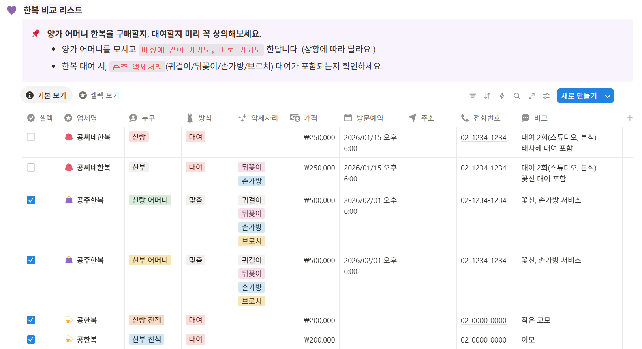Screen dimensions: 642x349
Task: Check the 셀렉 box for 공씨네한복 신랑 row
Action: point(31,137)
